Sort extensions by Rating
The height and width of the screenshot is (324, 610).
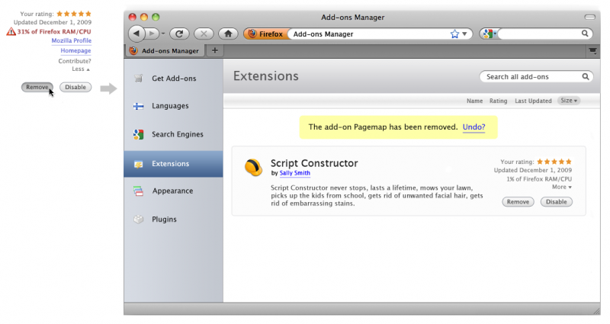tap(499, 101)
